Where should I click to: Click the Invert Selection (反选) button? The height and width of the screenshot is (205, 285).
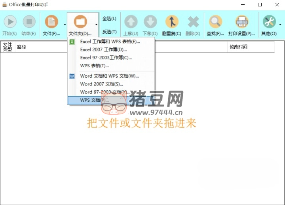click(109, 32)
